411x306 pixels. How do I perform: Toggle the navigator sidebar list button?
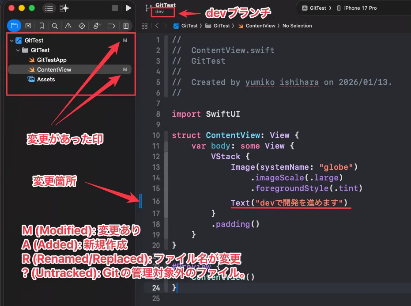pos(49,8)
